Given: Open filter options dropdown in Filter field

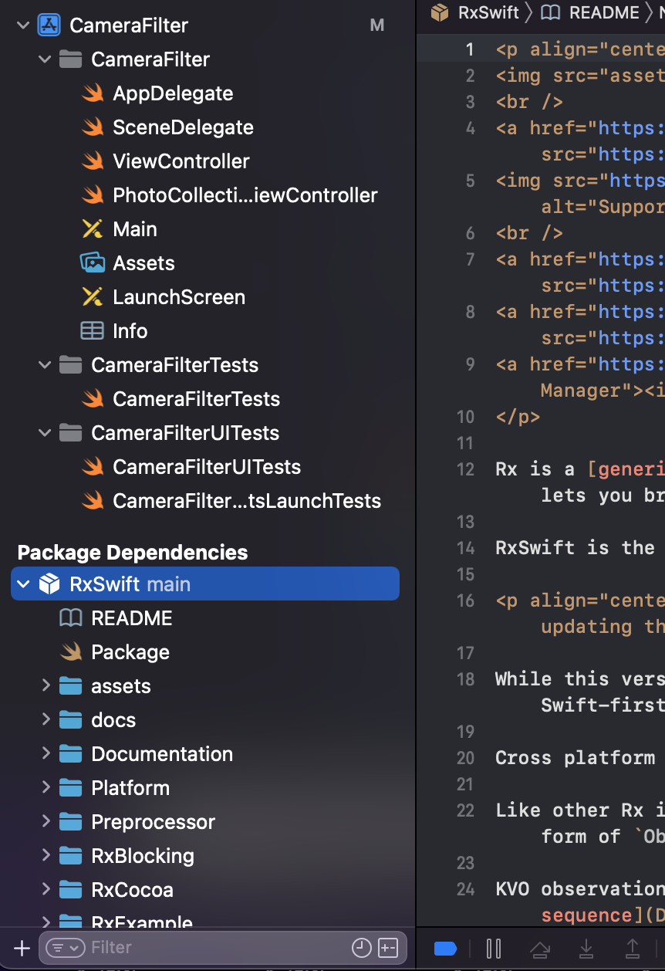Looking at the screenshot, I should [x=66, y=948].
